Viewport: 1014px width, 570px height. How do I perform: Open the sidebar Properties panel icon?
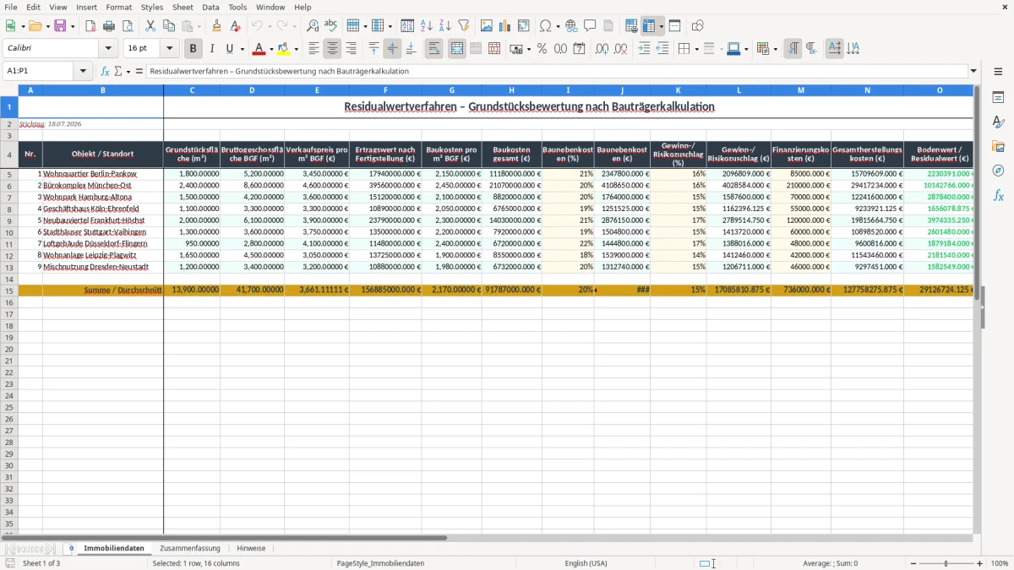click(x=998, y=98)
